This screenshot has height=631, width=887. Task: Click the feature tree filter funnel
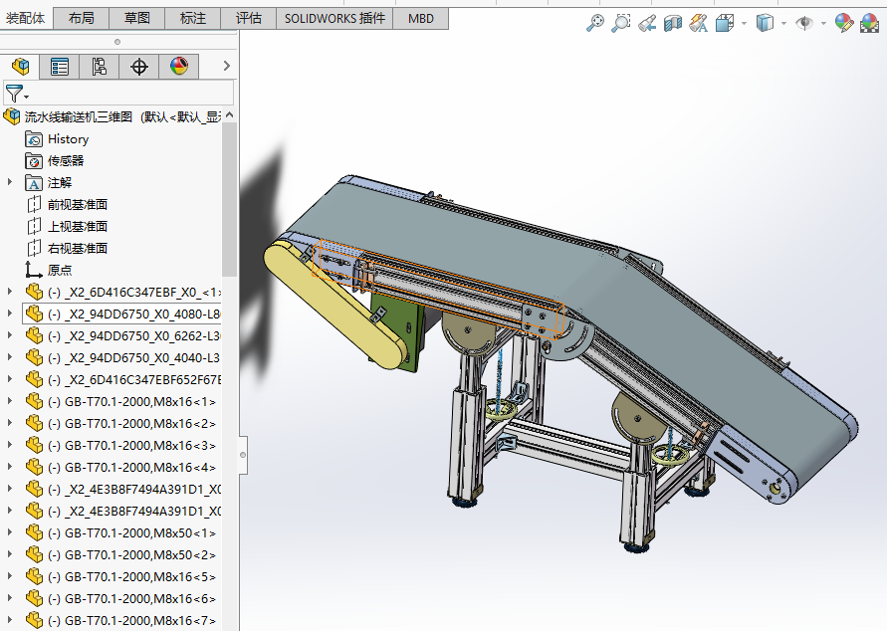point(15,94)
